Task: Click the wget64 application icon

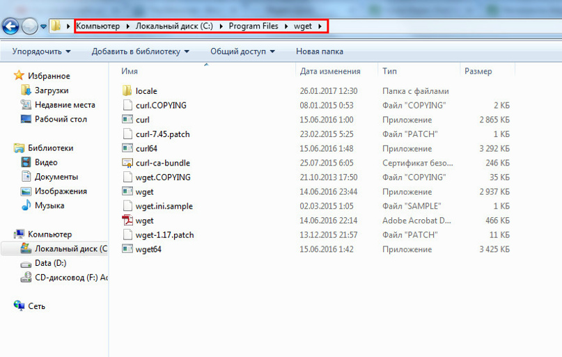Action: pyautogui.click(x=127, y=249)
